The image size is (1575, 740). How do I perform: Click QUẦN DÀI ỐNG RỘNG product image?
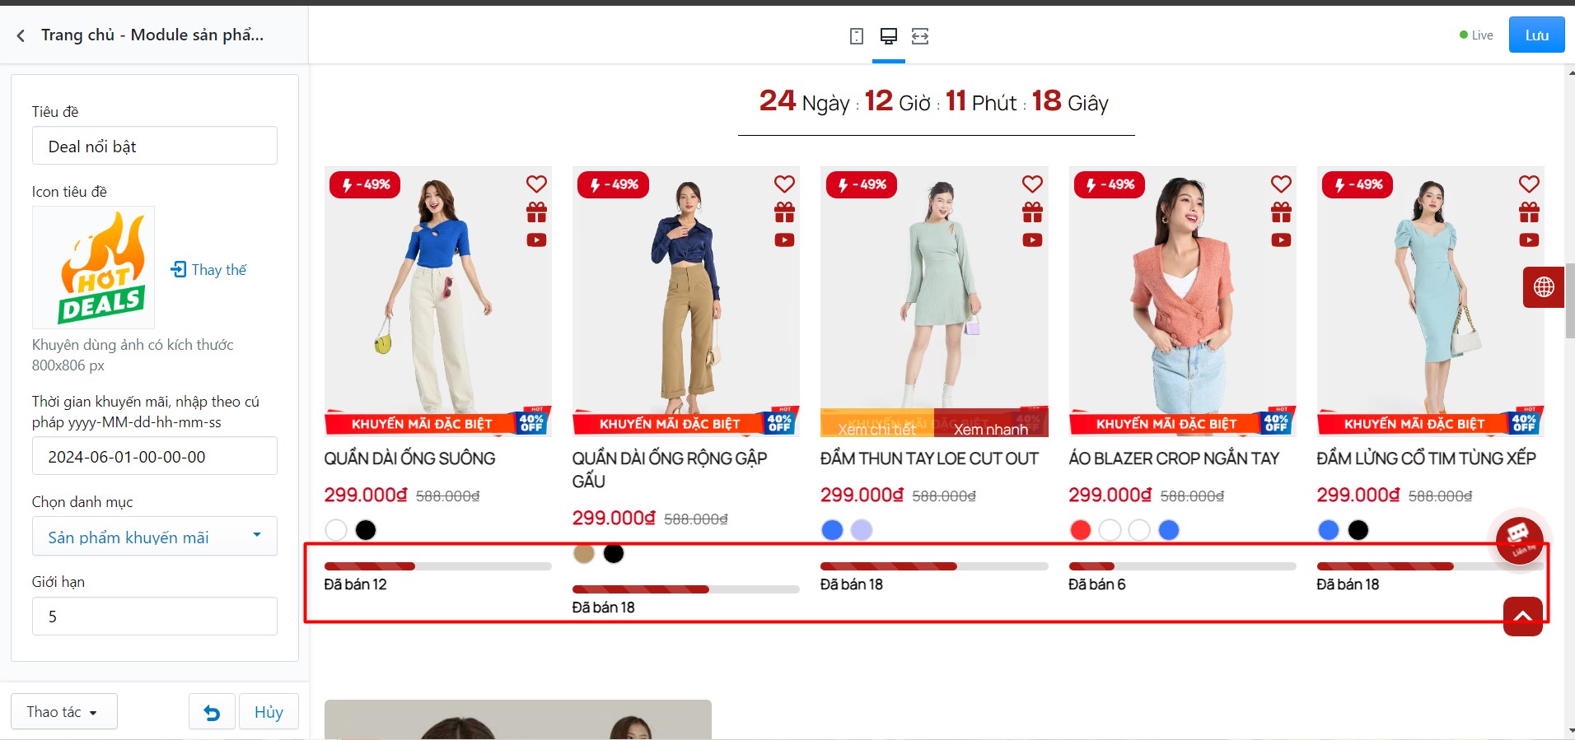[686, 300]
